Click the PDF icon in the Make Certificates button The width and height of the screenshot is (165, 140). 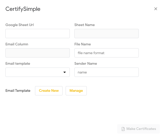pos(123,129)
